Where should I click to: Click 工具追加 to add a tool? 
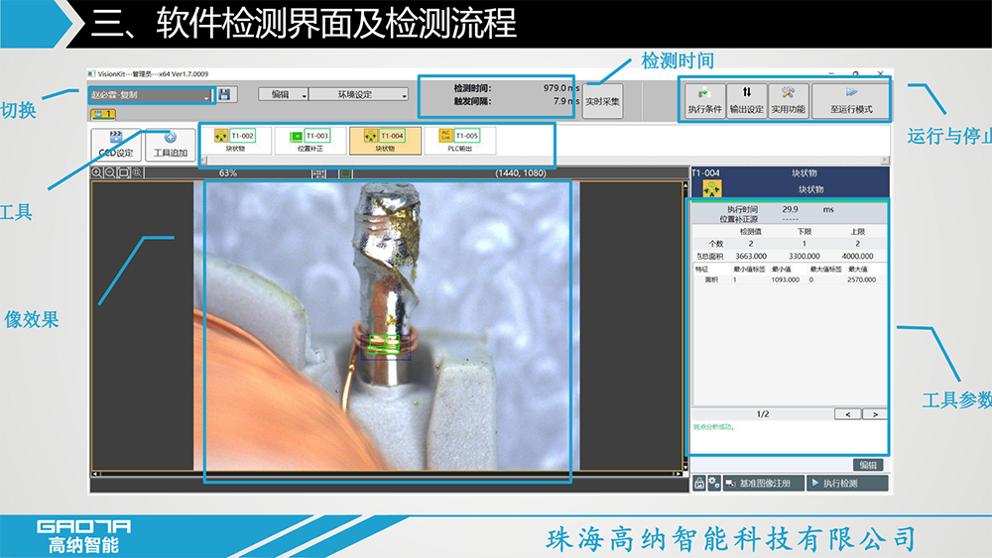click(170, 145)
